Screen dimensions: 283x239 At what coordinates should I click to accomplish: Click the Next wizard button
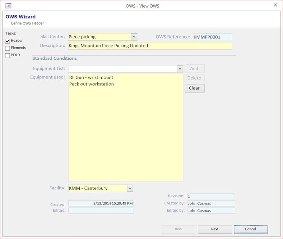point(215,229)
